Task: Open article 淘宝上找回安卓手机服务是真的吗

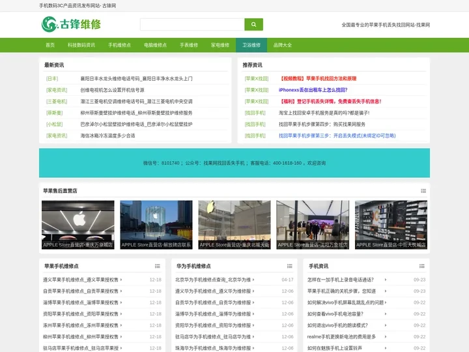Action: pyautogui.click(x=324, y=113)
